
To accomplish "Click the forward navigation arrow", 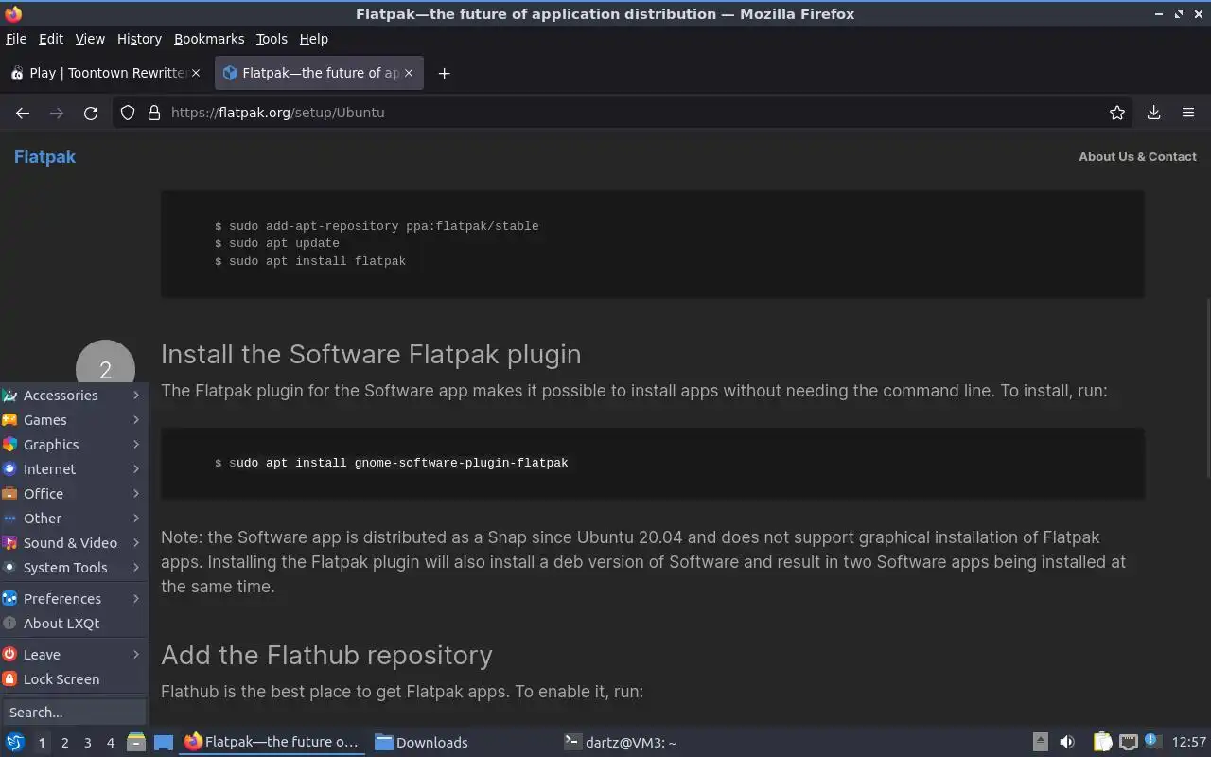I will 57,113.
